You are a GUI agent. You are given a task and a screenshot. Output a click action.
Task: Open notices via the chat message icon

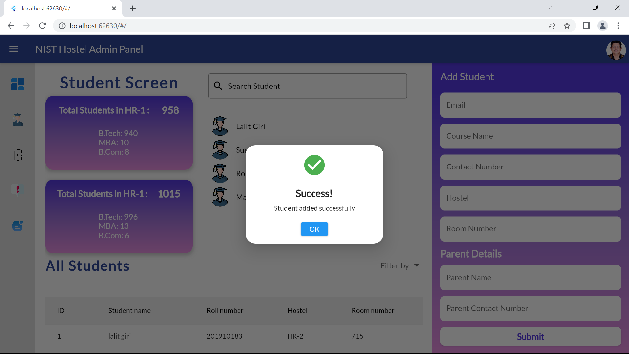coord(17,226)
